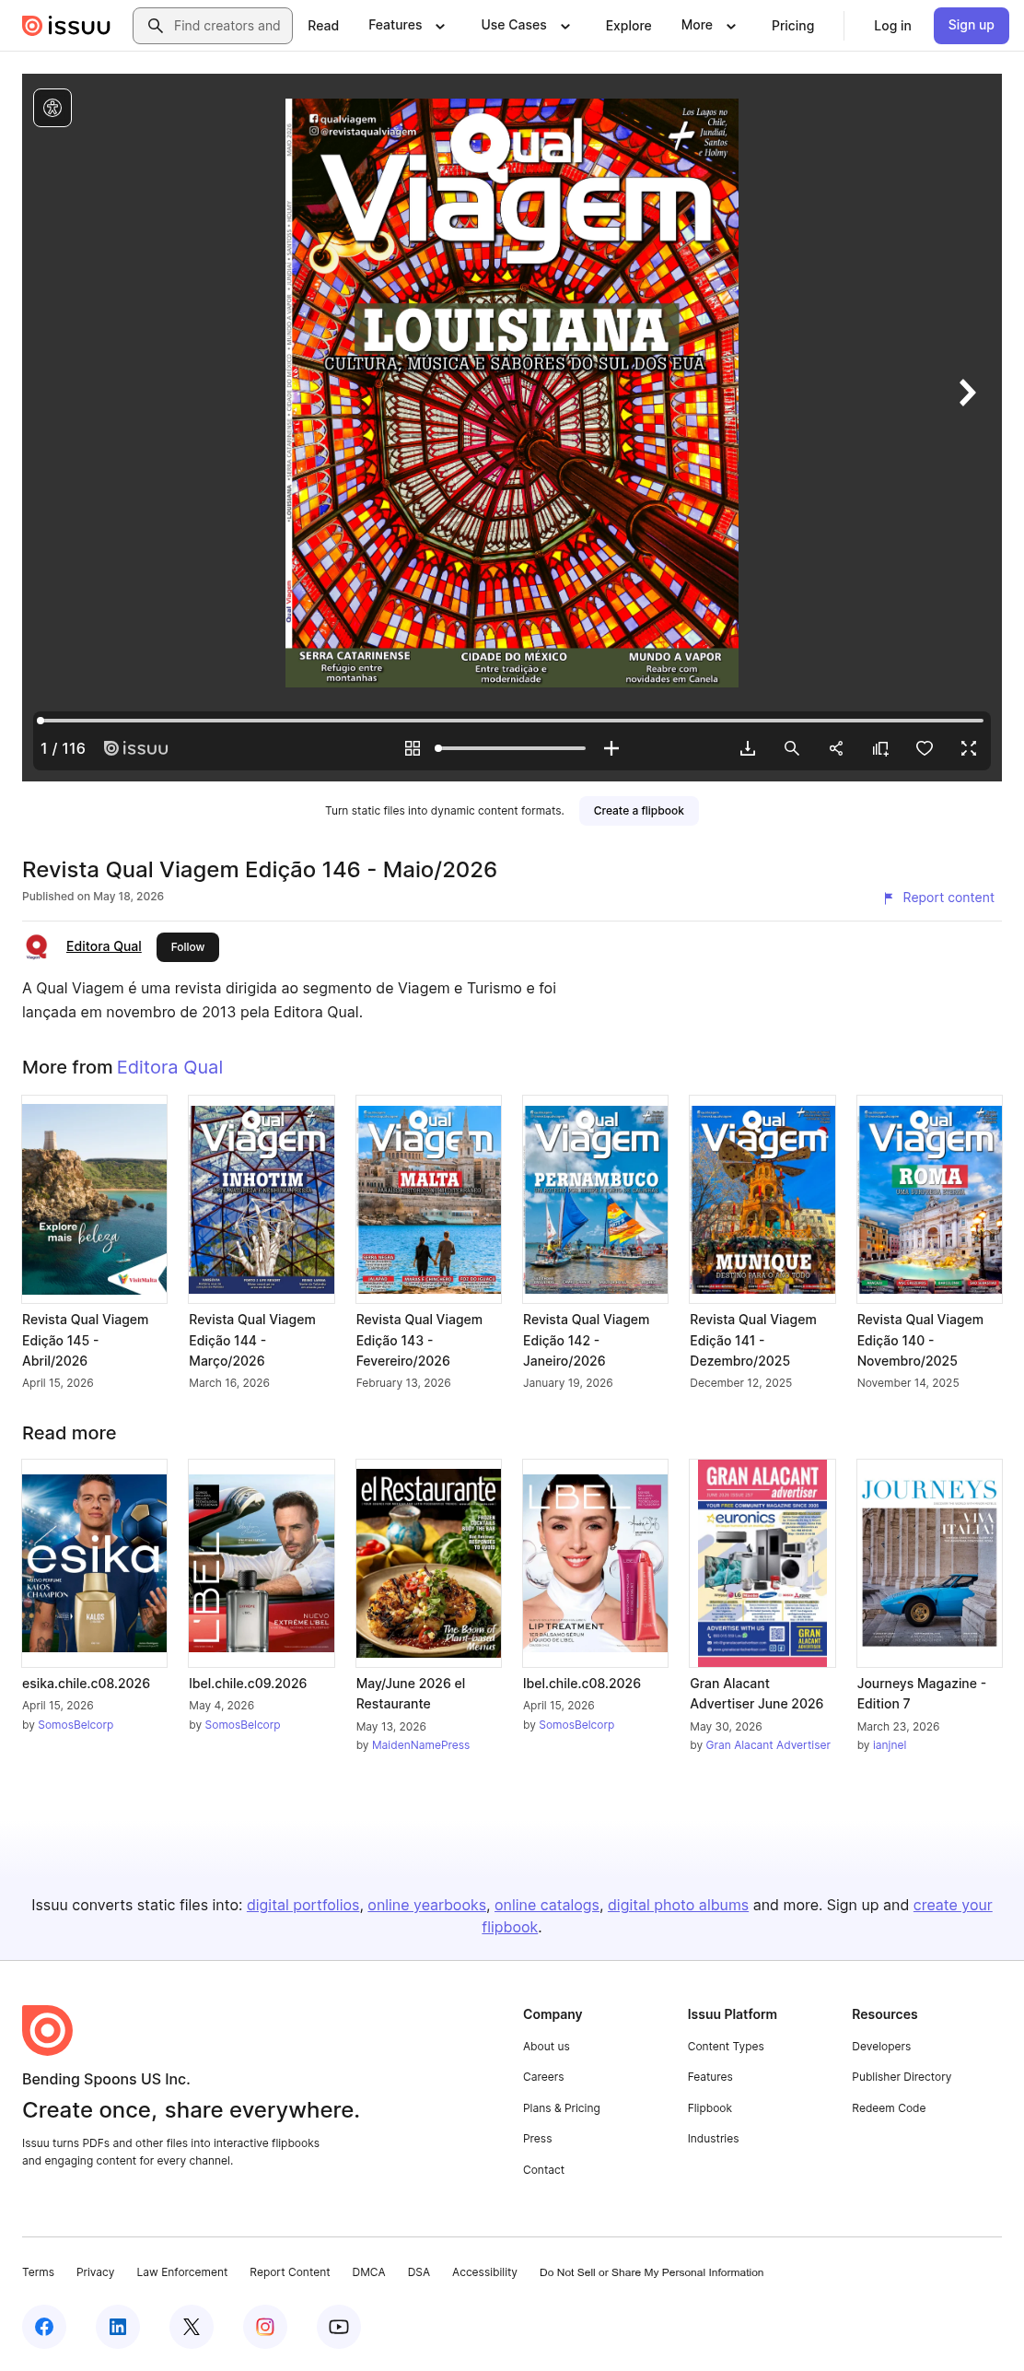1024x2371 pixels.
Task: Click the Issuu logo in header
Action: click(66, 26)
